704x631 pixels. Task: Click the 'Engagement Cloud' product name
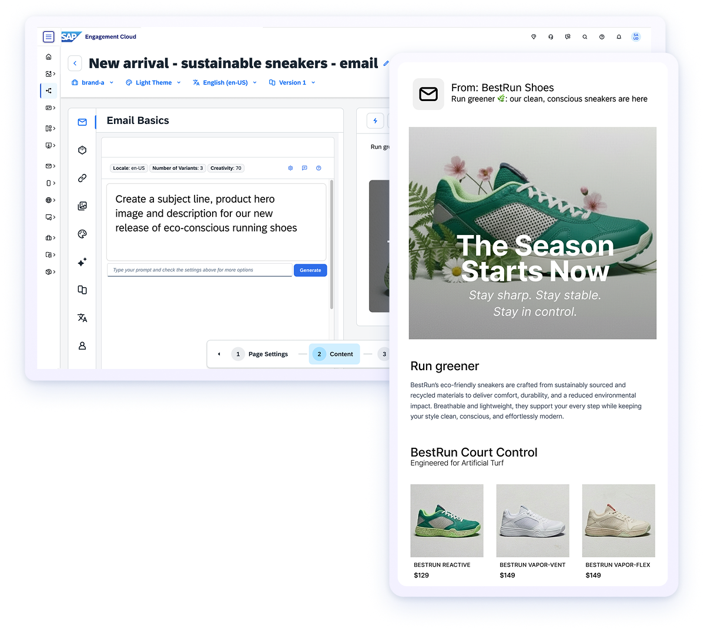110,37
